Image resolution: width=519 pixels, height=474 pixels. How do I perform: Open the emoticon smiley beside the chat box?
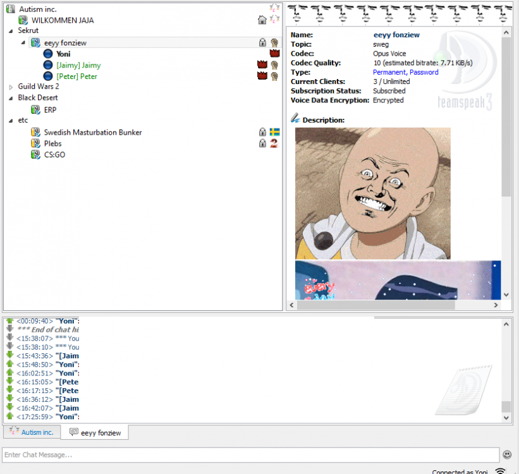(507, 454)
